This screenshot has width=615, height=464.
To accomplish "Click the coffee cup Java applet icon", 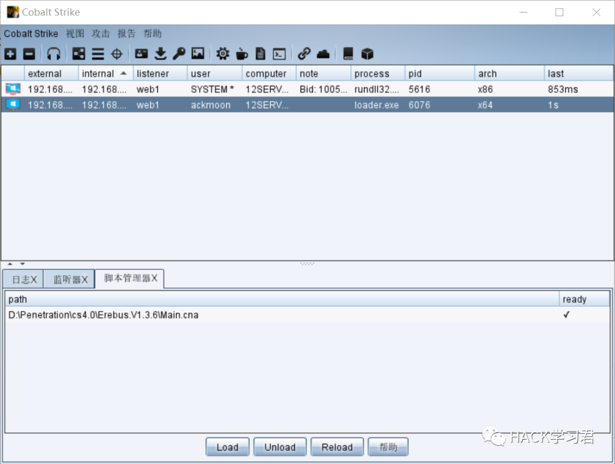I will tap(242, 54).
